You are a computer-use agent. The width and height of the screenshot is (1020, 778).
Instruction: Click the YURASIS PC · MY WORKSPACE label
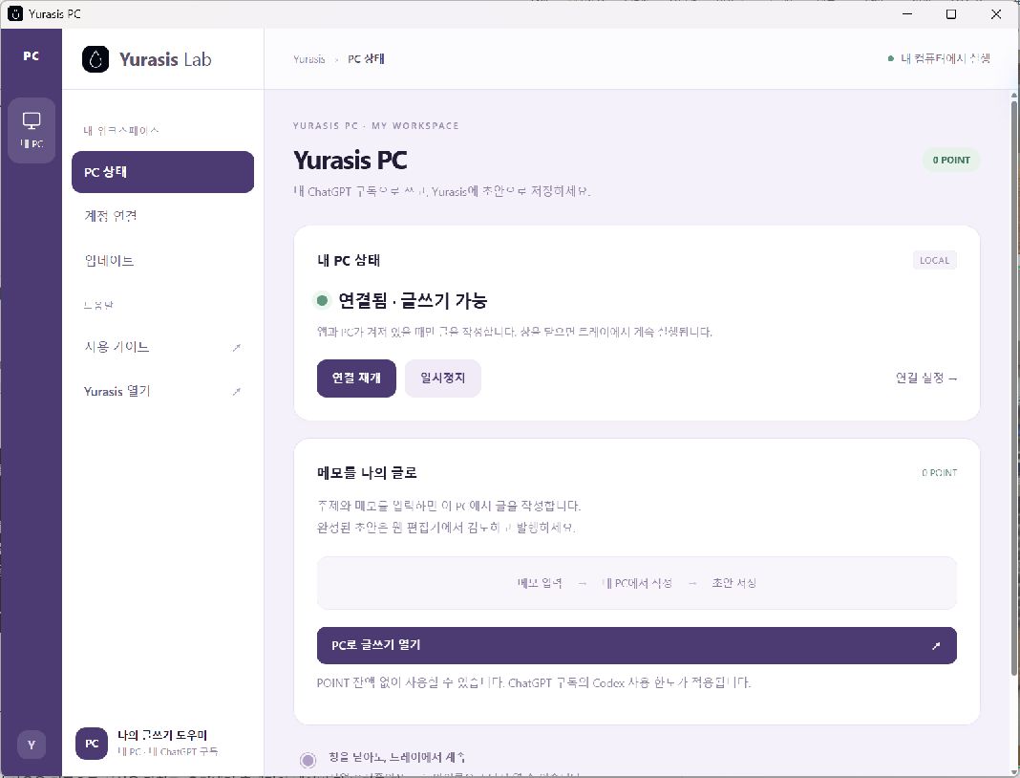[376, 125]
